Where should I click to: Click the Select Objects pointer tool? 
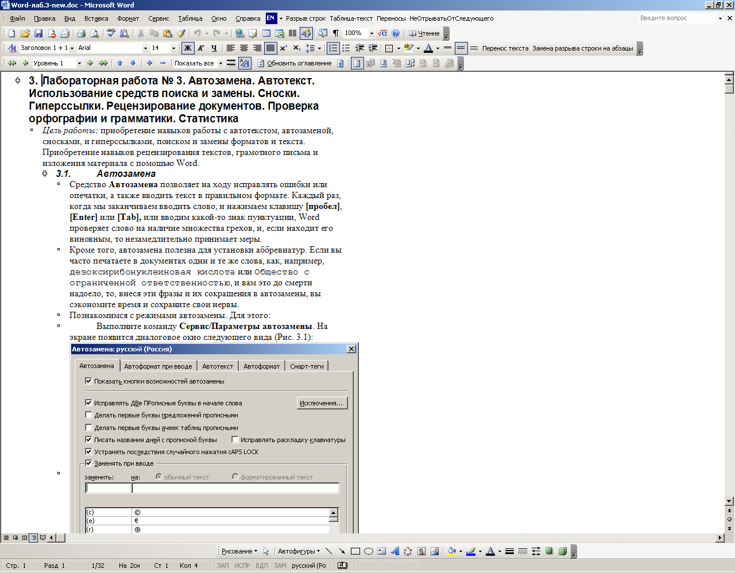click(x=266, y=551)
